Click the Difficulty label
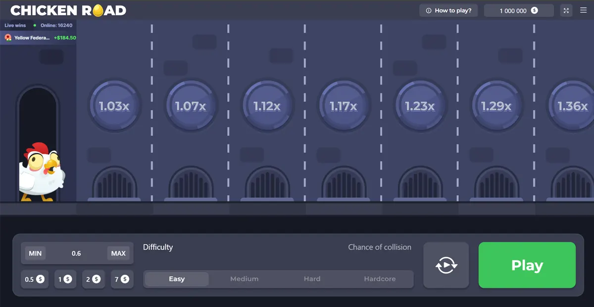Viewport: 594px width, 307px height. coord(158,247)
